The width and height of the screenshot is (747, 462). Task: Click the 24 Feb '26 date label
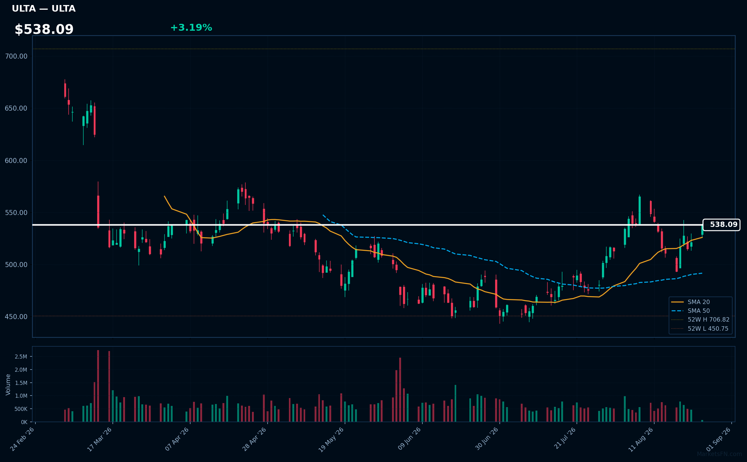pos(22,439)
